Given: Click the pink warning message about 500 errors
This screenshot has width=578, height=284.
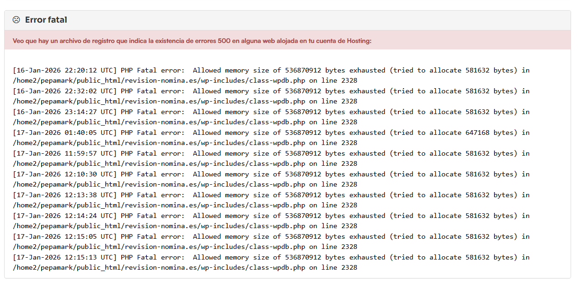Looking at the screenshot, I should click(192, 41).
